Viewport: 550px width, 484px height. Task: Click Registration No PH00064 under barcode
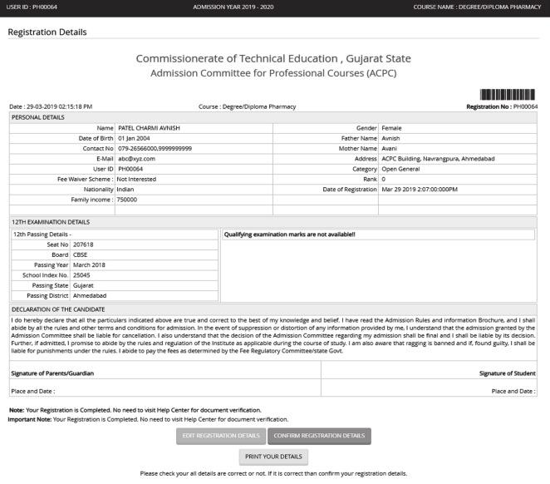[502, 106]
